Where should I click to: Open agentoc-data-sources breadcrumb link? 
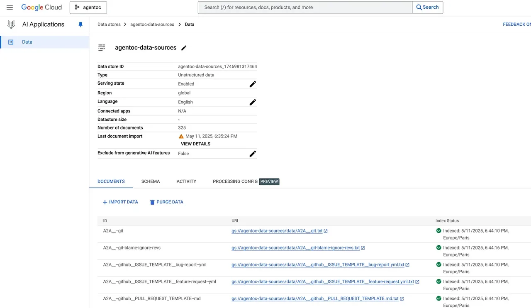tap(152, 24)
